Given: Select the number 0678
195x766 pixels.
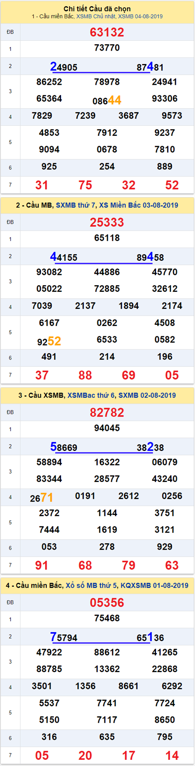Looking at the screenshot, I should pyautogui.click(x=107, y=150).
